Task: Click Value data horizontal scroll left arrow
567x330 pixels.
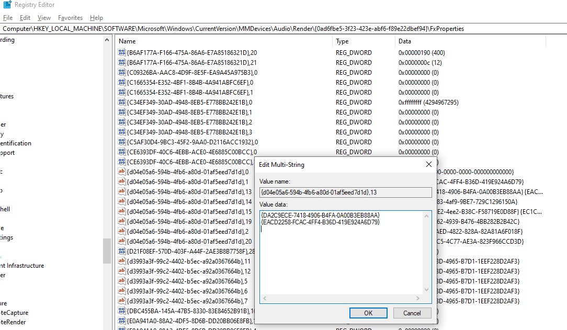Action: point(265,299)
